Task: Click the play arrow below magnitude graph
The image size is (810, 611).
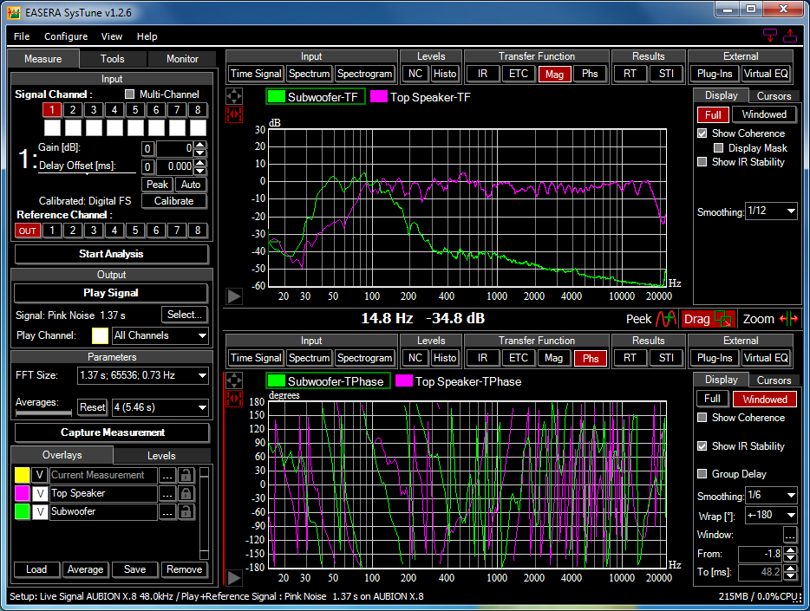Action: [x=234, y=296]
